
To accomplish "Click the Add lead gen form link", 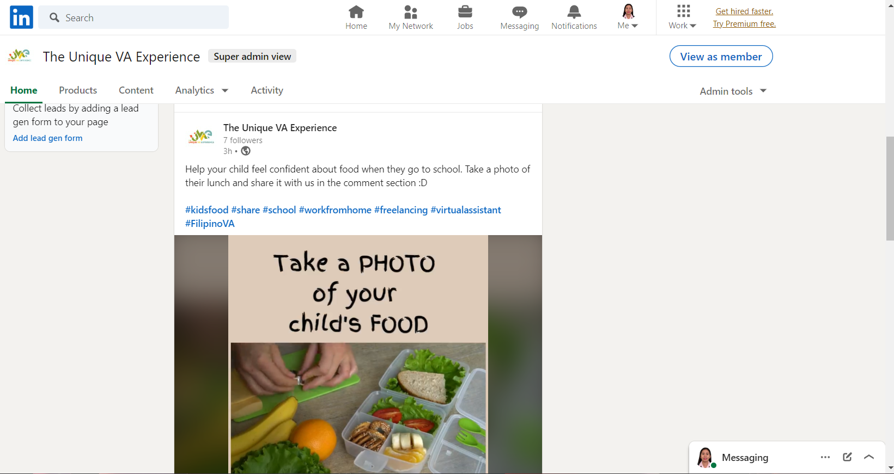I will [48, 138].
